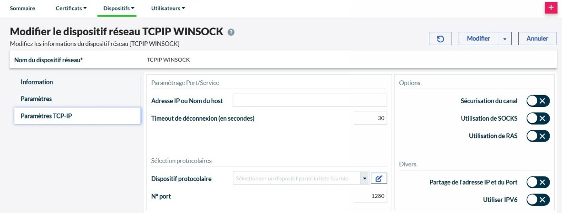Expand the Utilisateurs menu
Viewport: 562px width, 213px height.
click(168, 8)
